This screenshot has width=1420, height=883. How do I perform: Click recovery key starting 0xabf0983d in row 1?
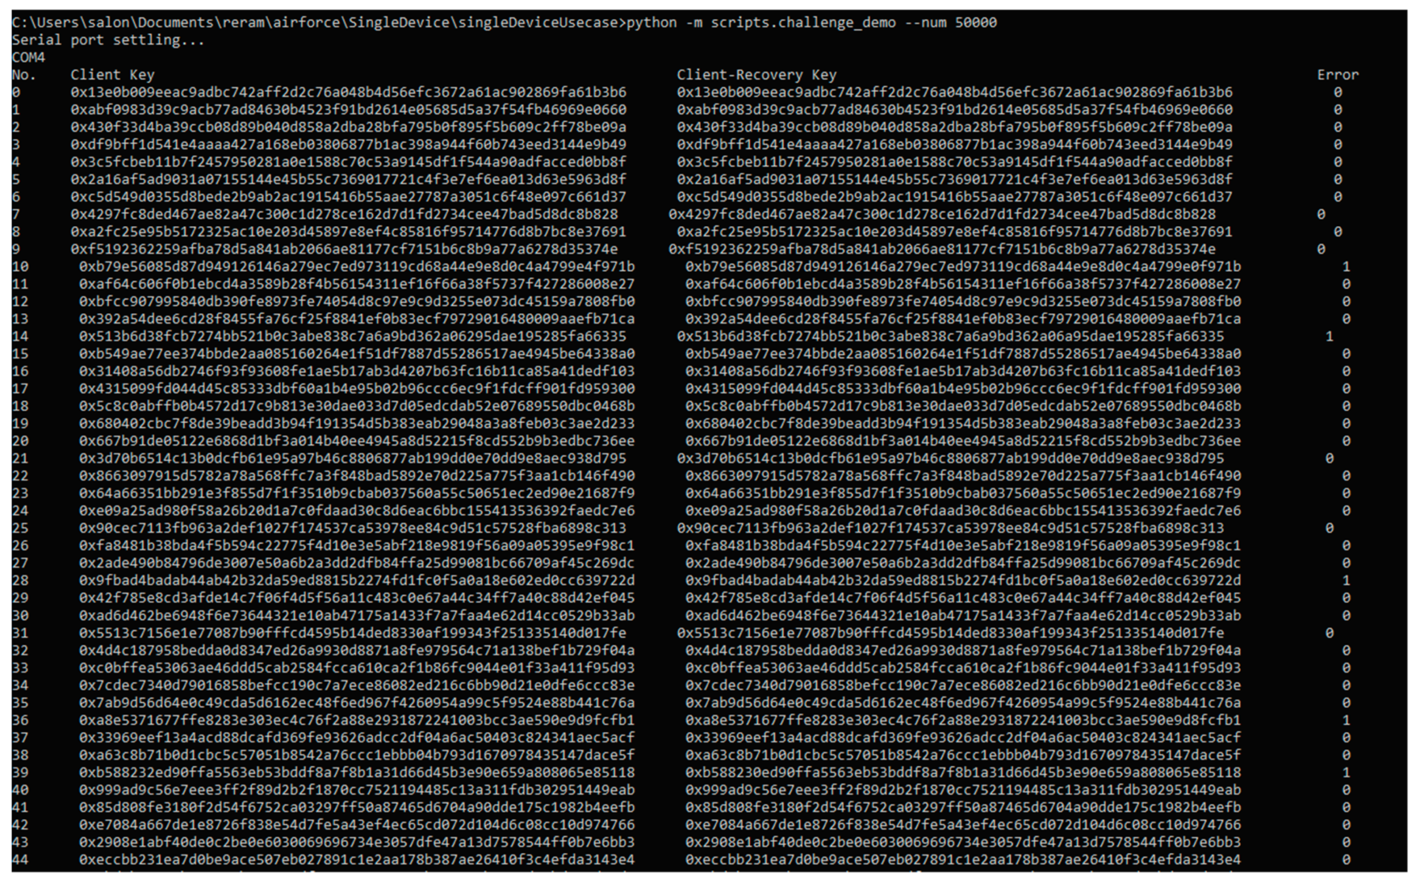point(954,110)
